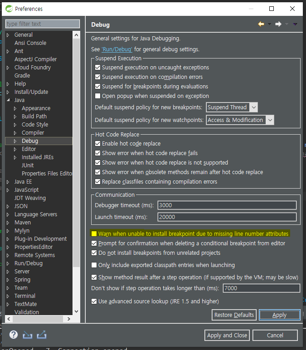Toggle Do not install breakpoints from unrelated projects

click(x=94, y=253)
